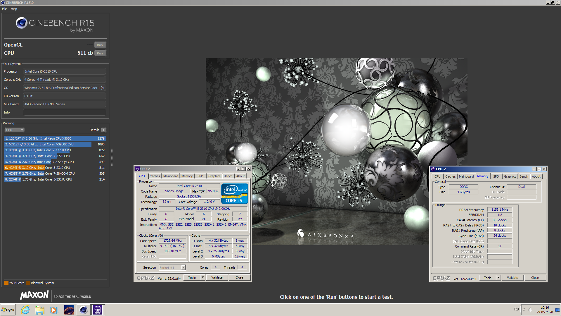561x316 pixels.
Task: Select ranking entry Core i7-3840QM CPU
Action: point(55,174)
